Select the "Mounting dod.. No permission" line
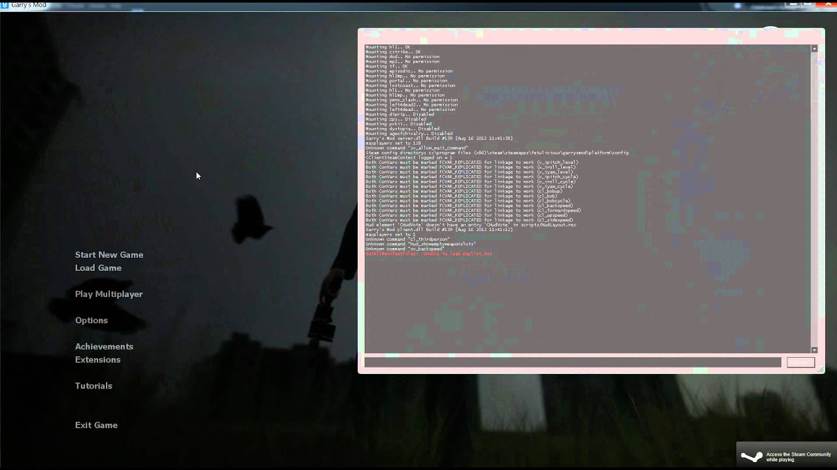The image size is (837, 470). click(402, 57)
